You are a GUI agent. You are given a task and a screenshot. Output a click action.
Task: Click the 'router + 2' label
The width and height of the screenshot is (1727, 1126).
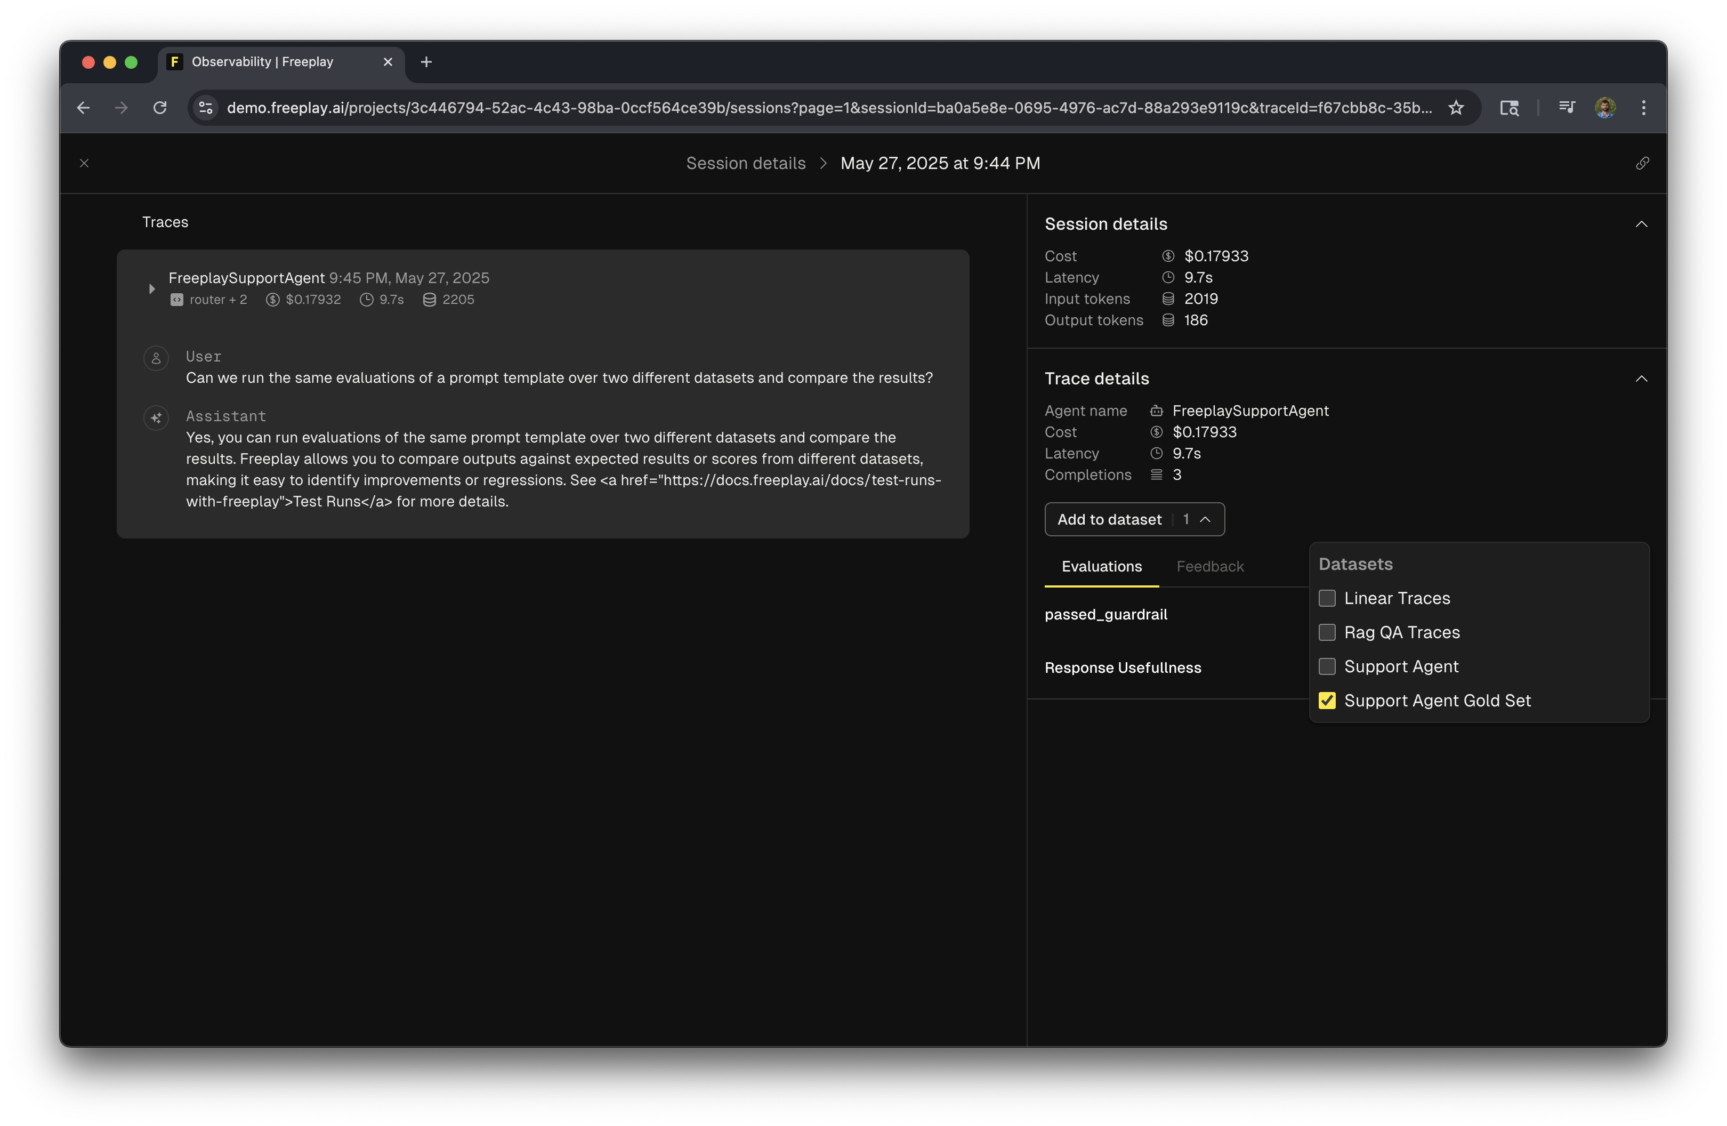(x=219, y=300)
